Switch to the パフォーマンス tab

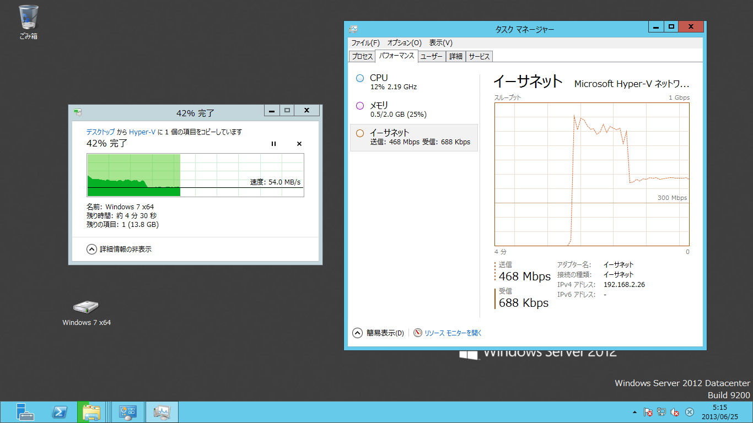[x=396, y=56]
